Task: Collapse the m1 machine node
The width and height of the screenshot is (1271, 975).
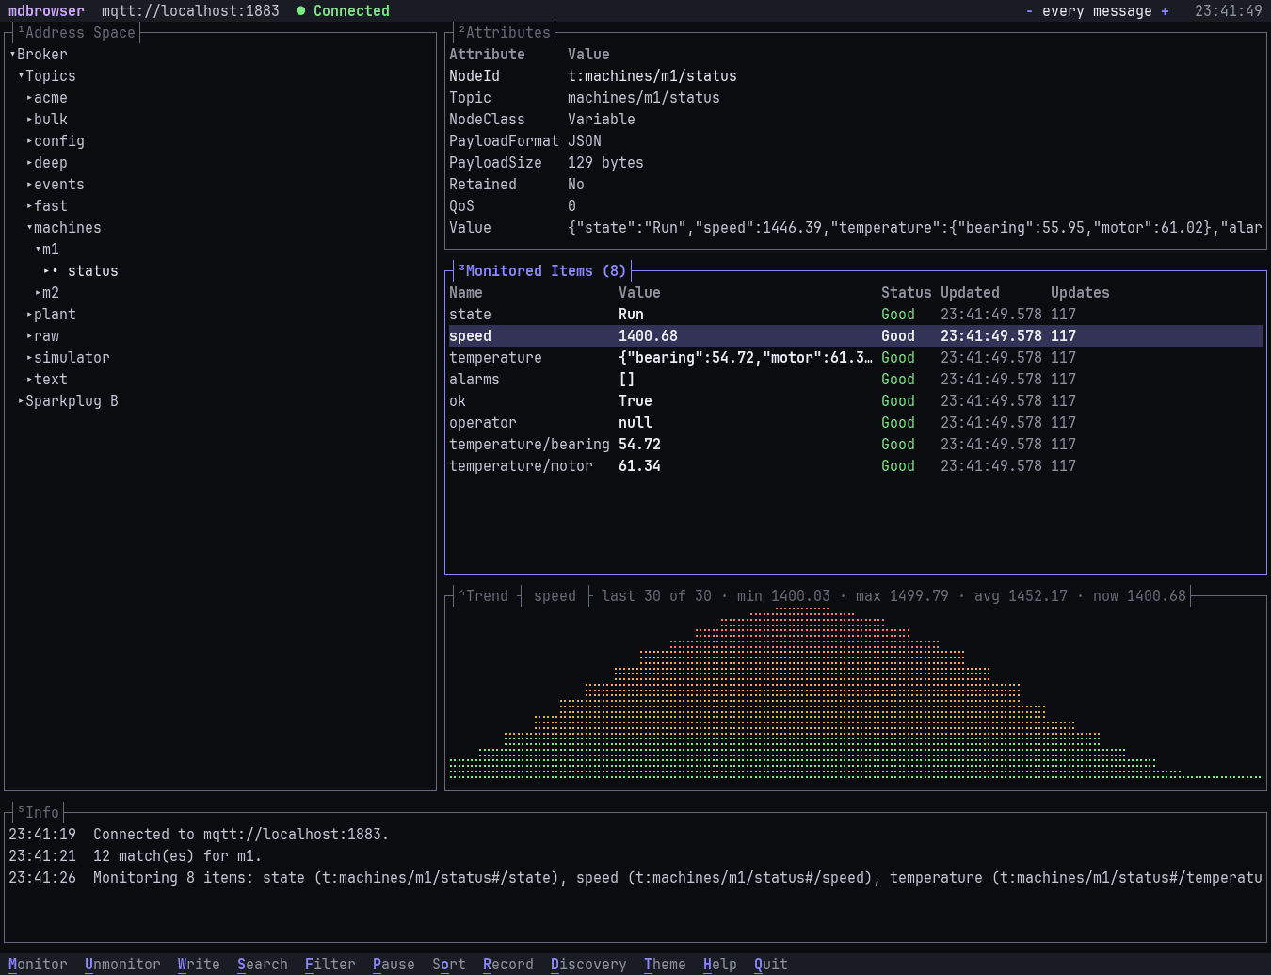Action: [x=38, y=250]
